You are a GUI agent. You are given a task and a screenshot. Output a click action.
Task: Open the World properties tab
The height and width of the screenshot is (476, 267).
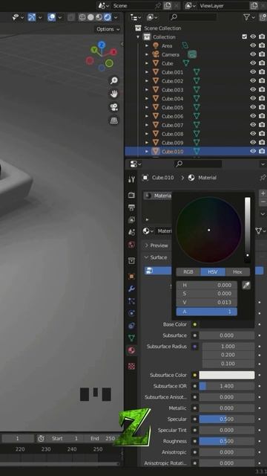(131, 245)
